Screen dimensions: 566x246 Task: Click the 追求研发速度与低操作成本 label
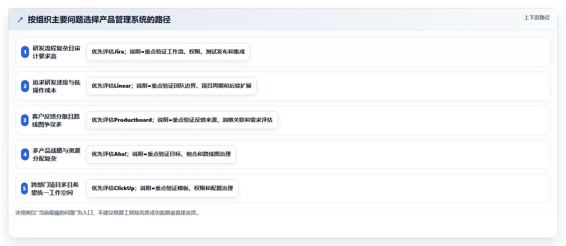pyautogui.click(x=56, y=86)
